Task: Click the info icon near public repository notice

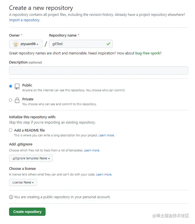Action: [11, 197]
